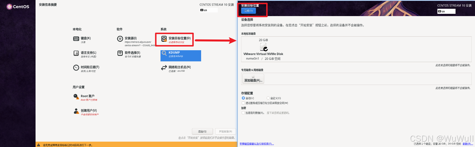The image size is (475, 147).
Task: Select 自动(U) storage configuration radio
Action: pyautogui.click(x=243, y=98)
